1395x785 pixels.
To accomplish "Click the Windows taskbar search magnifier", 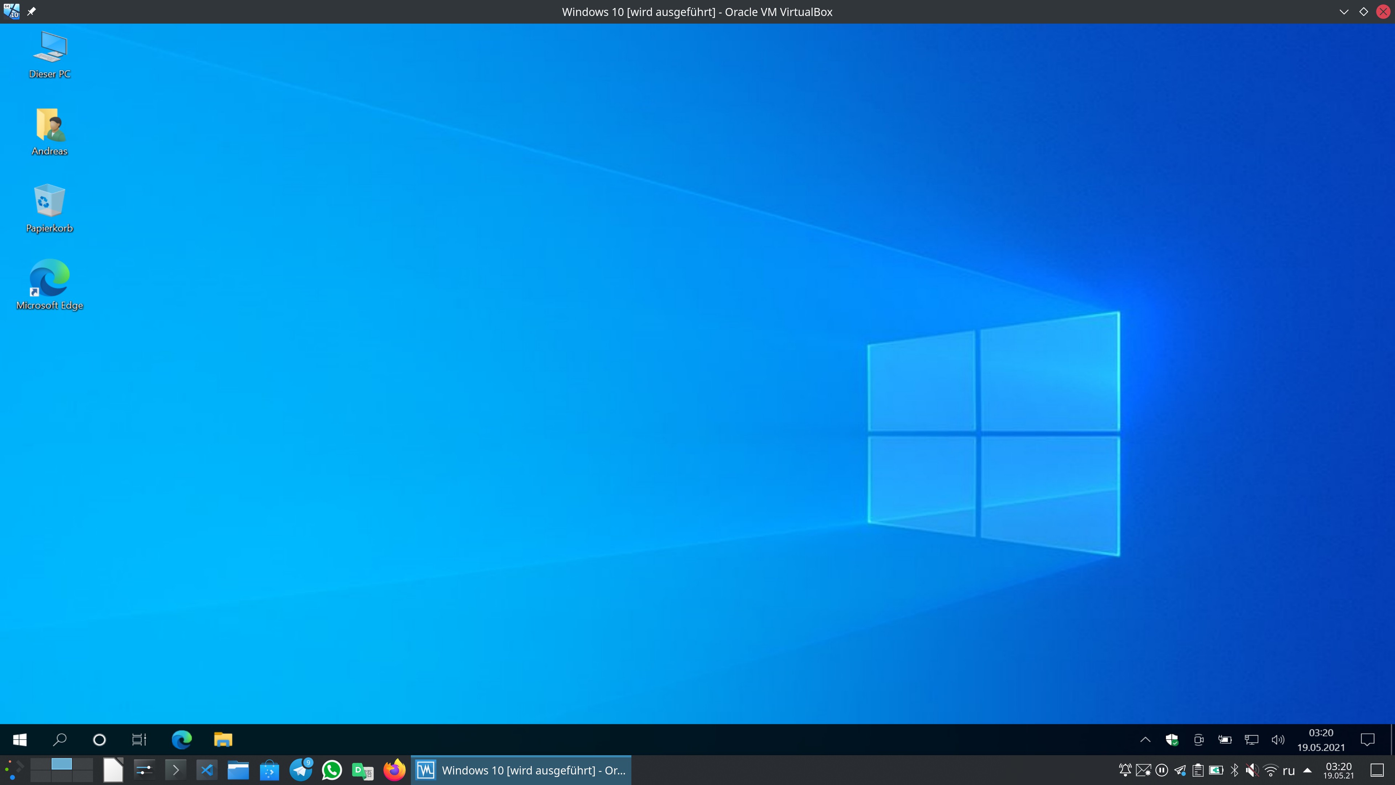I will pos(60,740).
